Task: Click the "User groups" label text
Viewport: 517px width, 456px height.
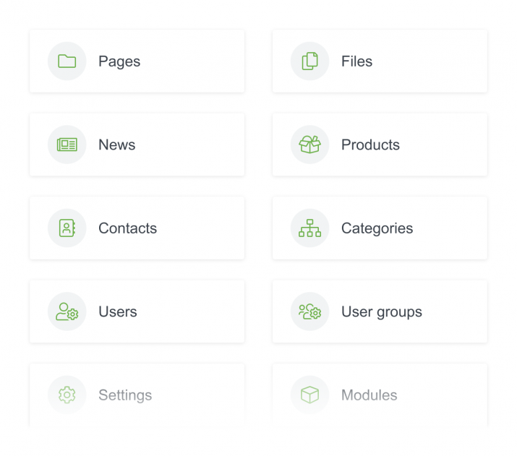Action: 382,312
